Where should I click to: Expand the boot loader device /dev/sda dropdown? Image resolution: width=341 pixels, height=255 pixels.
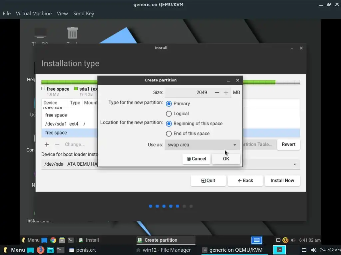click(171, 164)
